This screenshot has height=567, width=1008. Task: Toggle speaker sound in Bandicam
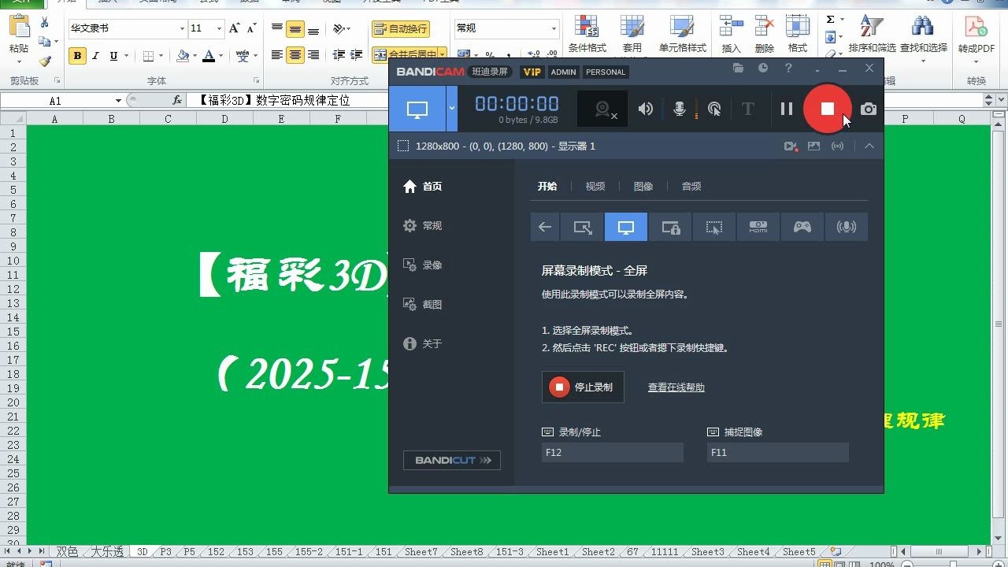tap(646, 109)
